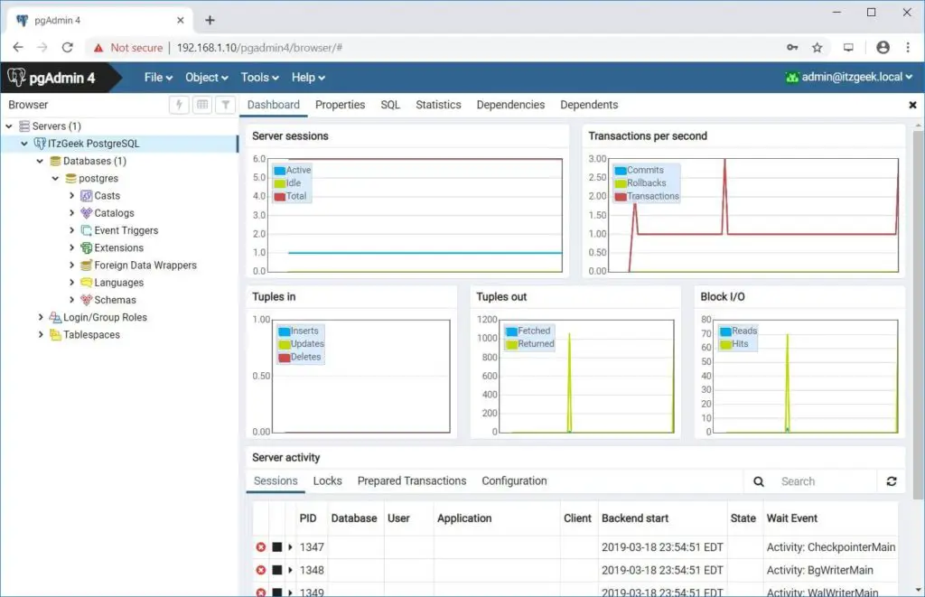Click the View Data grid icon
The image size is (925, 597).
tap(202, 105)
